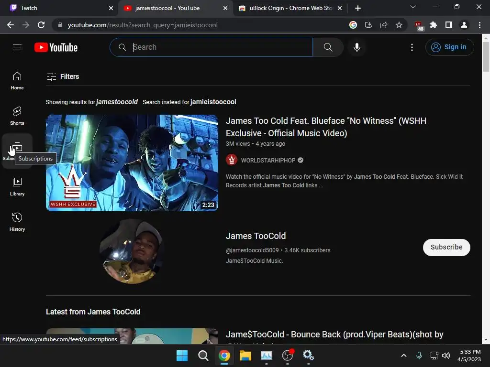490x367 pixels.
Task: Bookmark this page with star icon
Action: (x=399, y=25)
